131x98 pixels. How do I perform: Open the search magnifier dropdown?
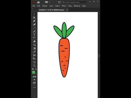pos(64,2)
